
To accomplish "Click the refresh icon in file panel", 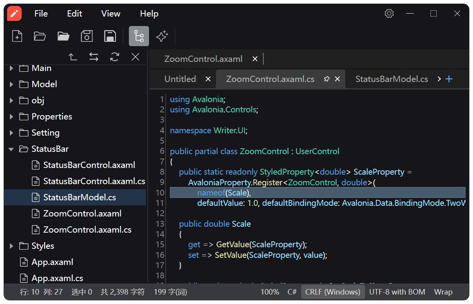I will 115,57.
